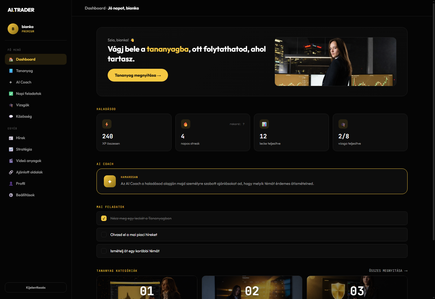
Task: Uncheck the 'Nézz meg egy leckét' task
Action: [x=104, y=218]
